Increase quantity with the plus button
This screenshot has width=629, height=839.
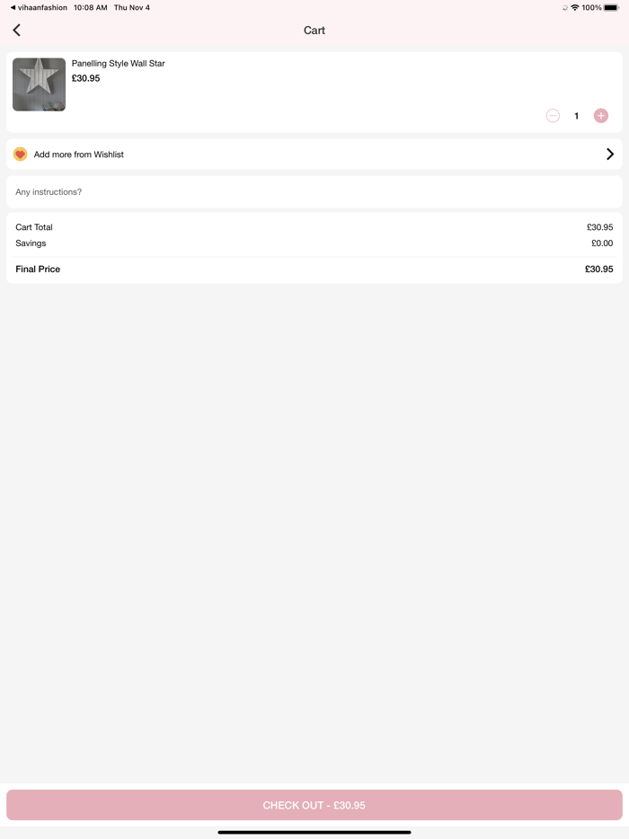click(x=601, y=116)
